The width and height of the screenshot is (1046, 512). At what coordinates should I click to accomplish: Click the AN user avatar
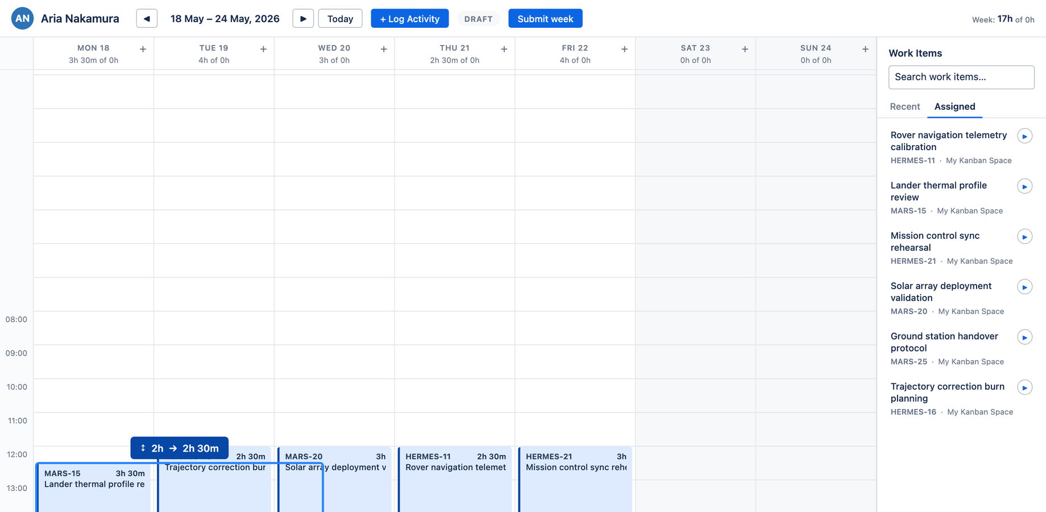[x=22, y=18]
